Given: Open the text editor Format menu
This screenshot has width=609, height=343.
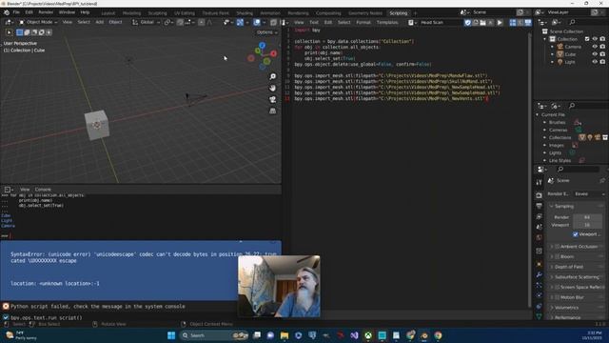Looking at the screenshot, I should pyautogui.click(x=363, y=22).
